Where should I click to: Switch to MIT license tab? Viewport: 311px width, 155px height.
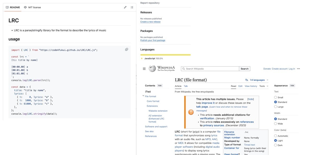point(32,7)
